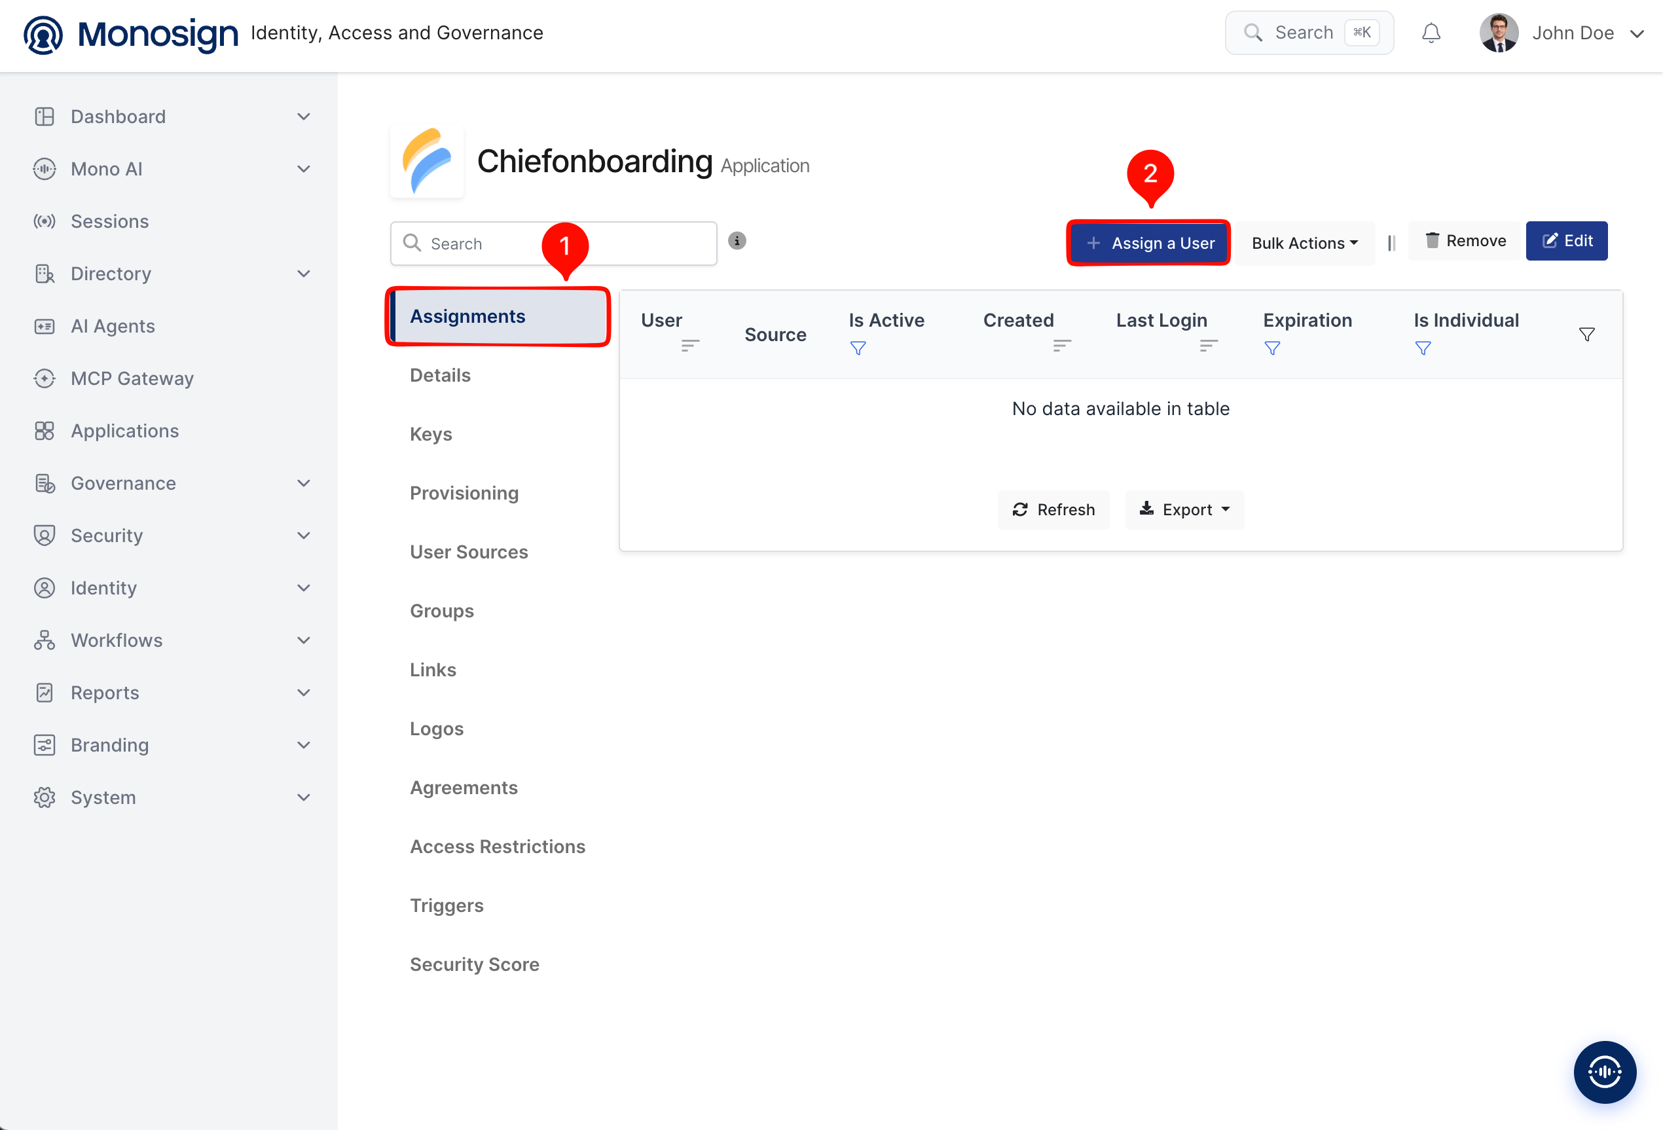
Task: Click the Expiration column filter icon
Action: 1271,348
